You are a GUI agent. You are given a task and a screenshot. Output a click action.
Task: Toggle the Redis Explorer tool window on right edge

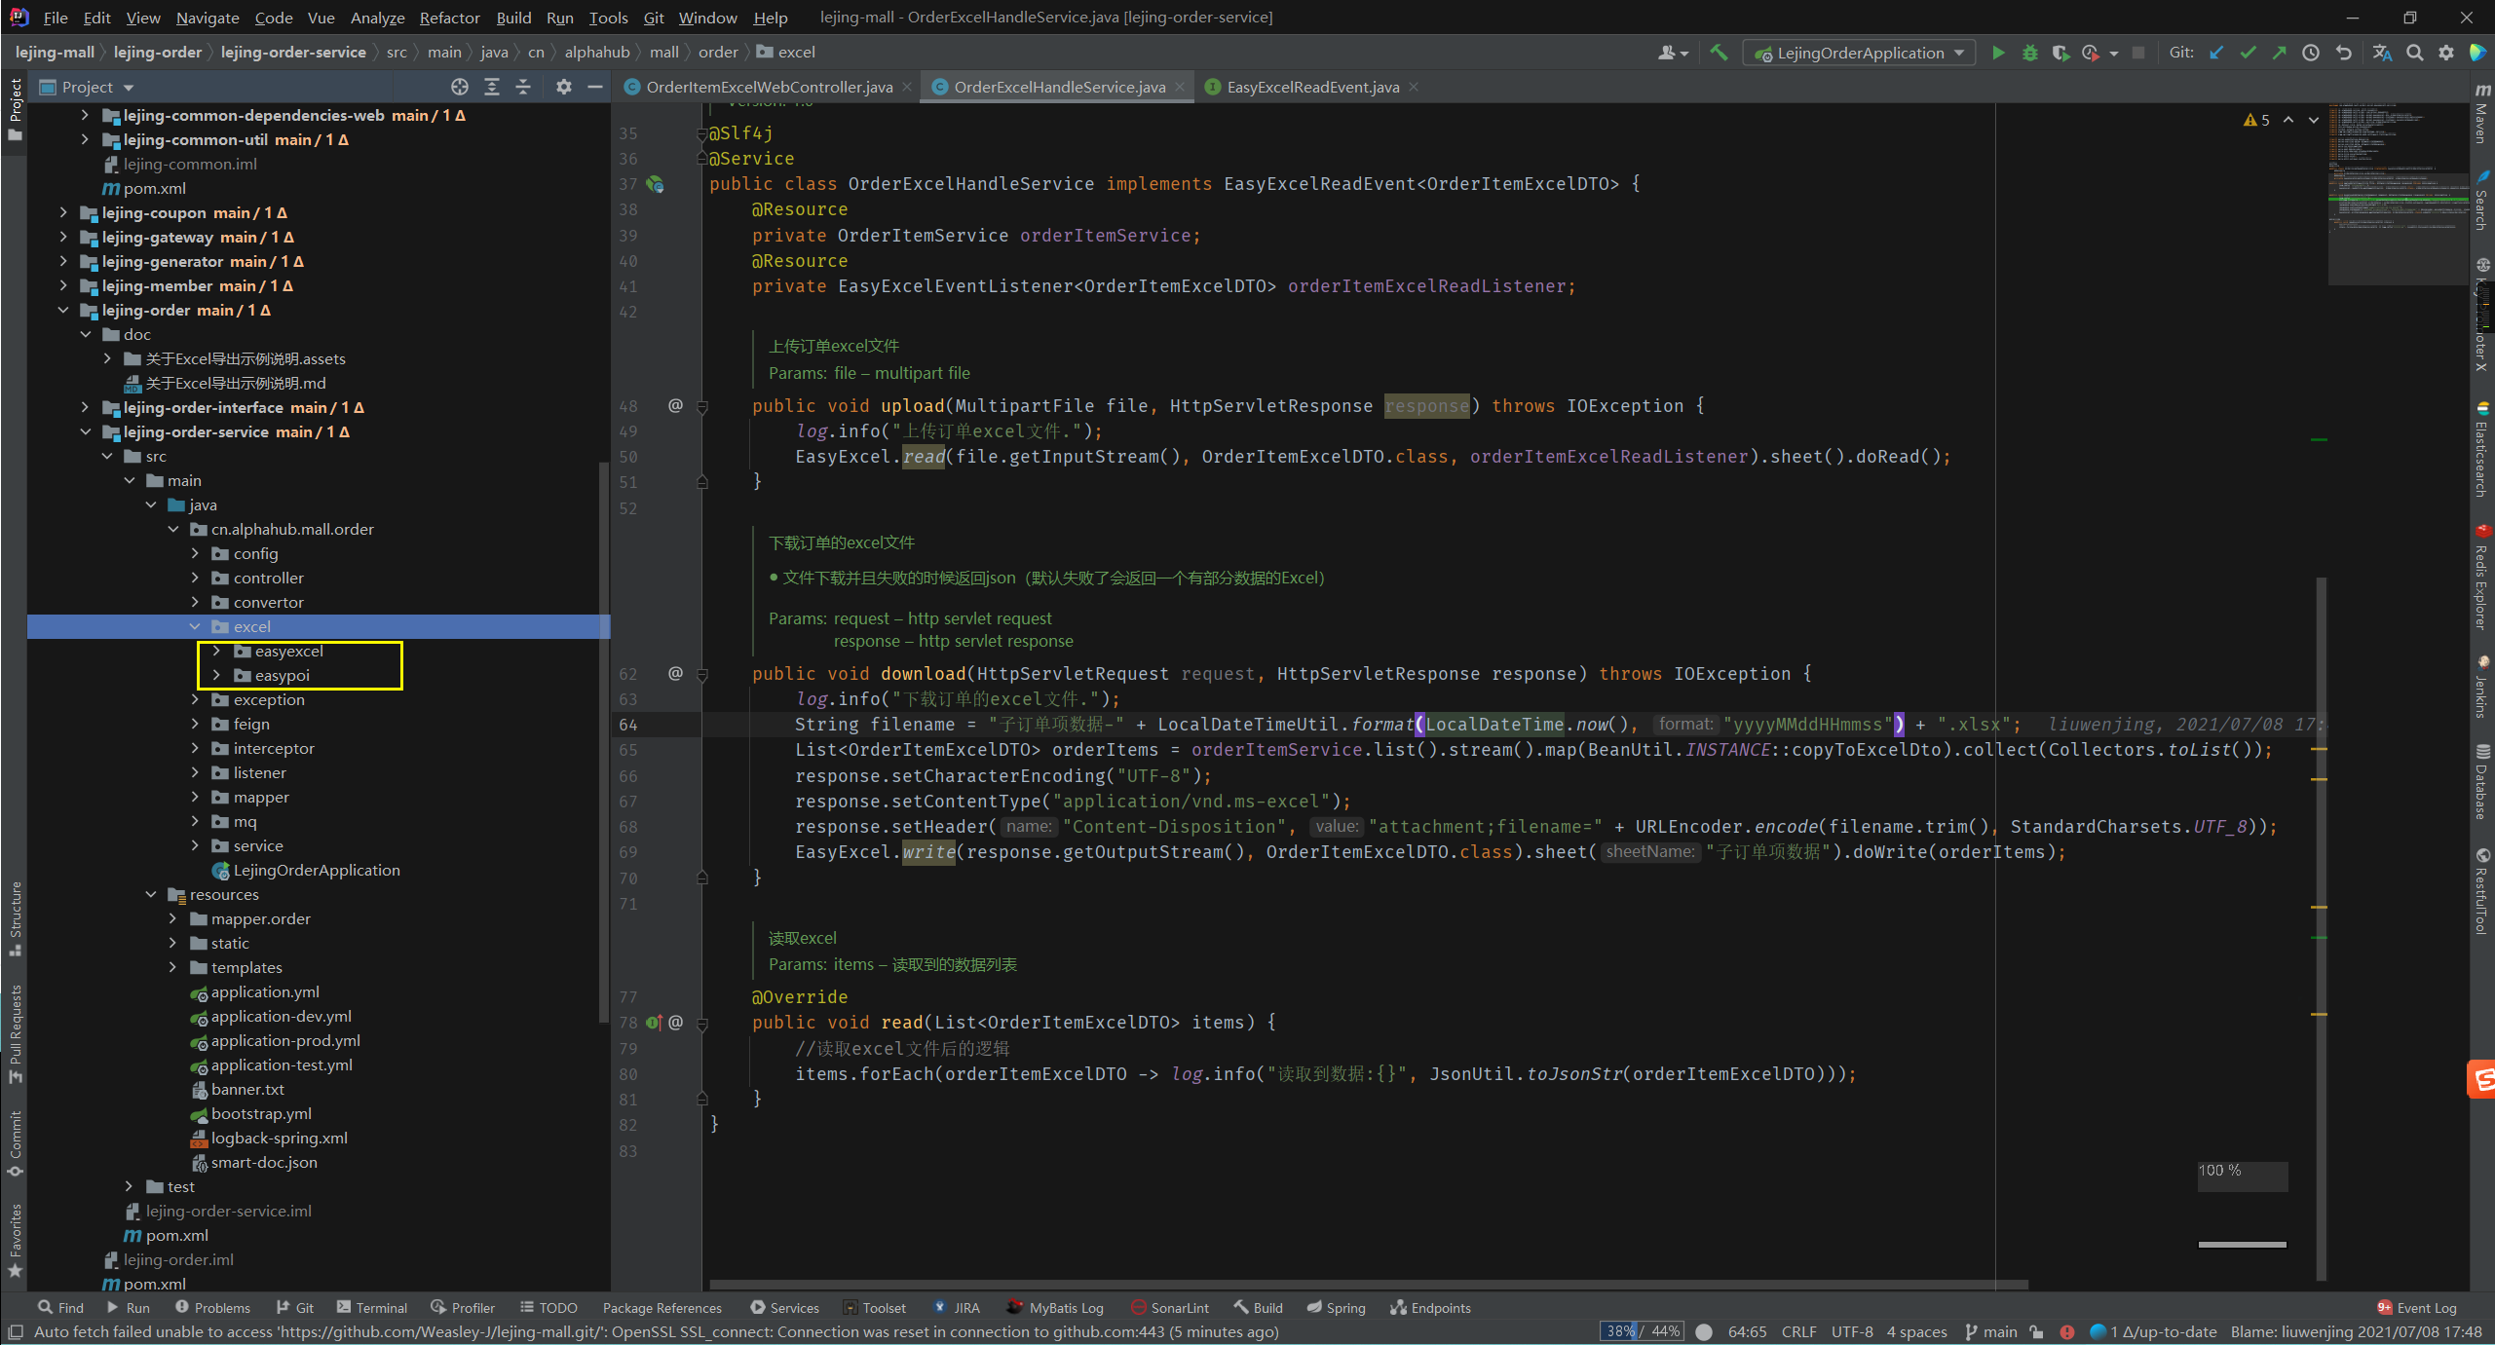(x=2481, y=578)
